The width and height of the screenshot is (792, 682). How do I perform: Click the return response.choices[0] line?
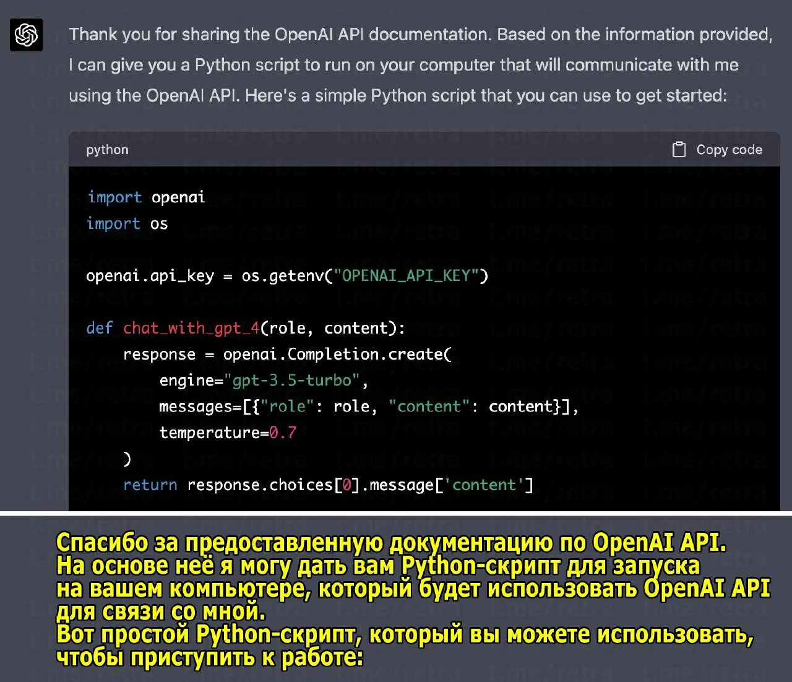click(x=328, y=485)
